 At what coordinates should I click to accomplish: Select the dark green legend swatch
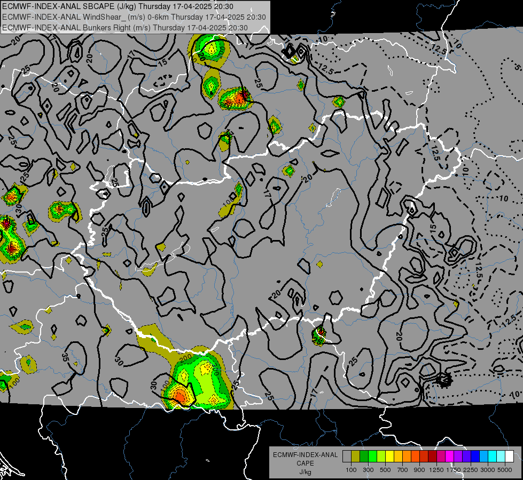coord(364,456)
